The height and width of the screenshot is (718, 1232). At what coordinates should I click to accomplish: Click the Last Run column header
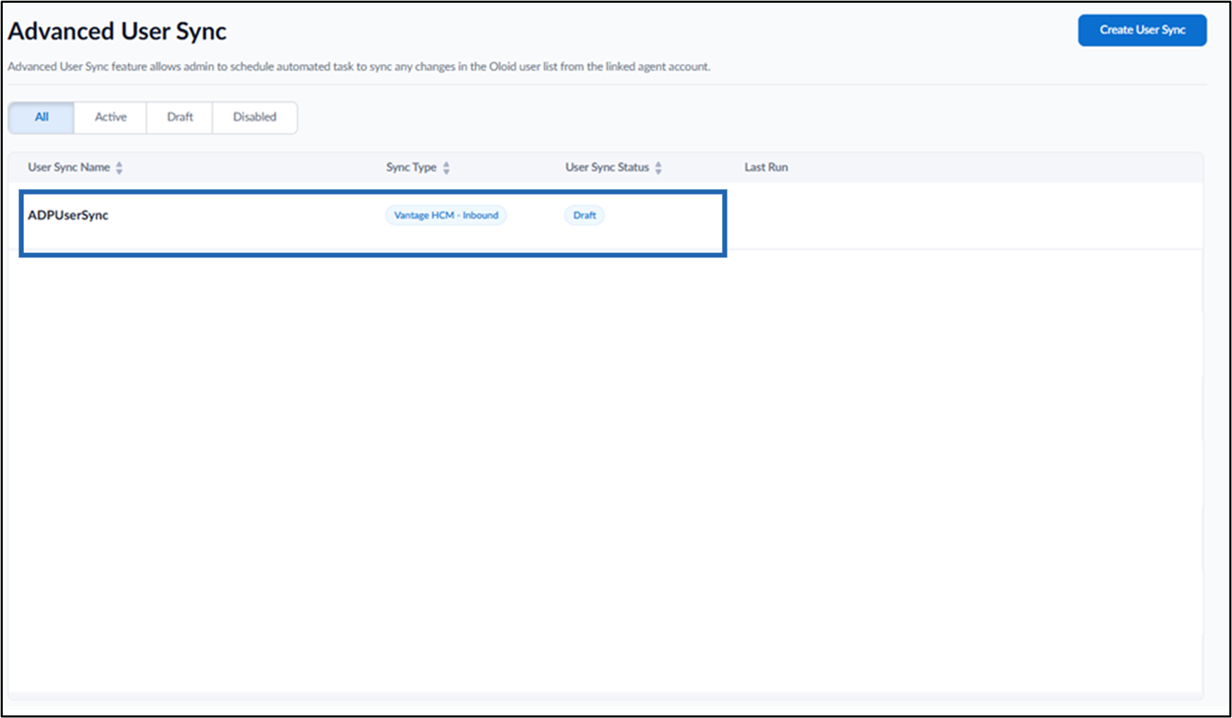[x=766, y=167]
